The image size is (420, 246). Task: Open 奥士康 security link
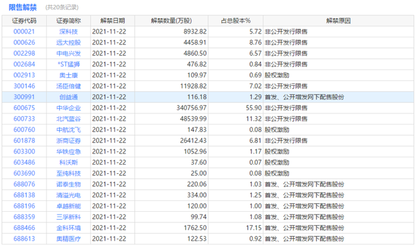coord(68,75)
